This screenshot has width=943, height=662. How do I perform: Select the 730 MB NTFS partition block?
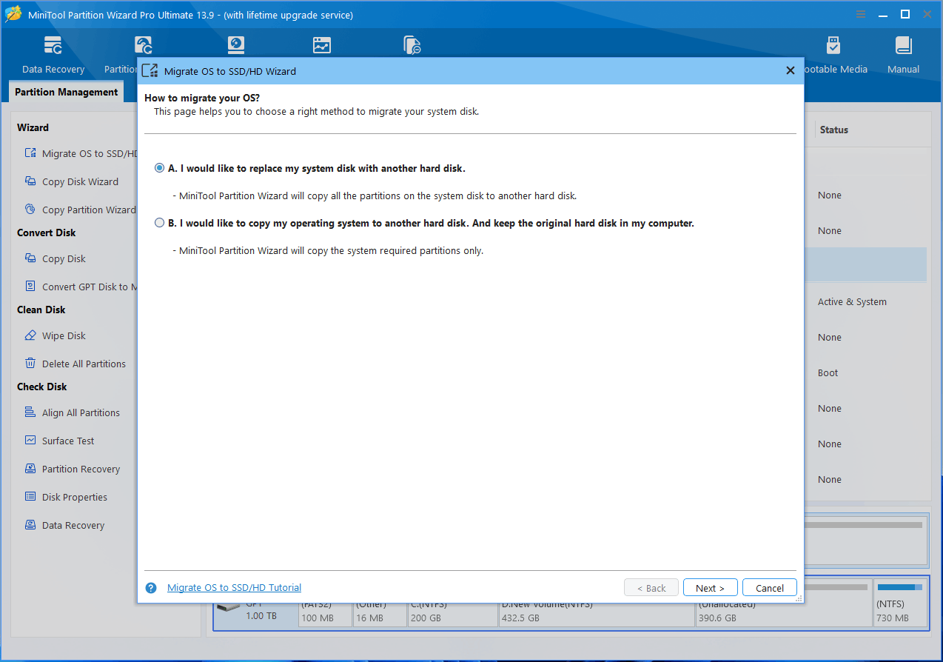[x=900, y=604]
